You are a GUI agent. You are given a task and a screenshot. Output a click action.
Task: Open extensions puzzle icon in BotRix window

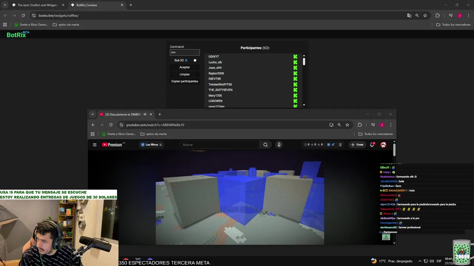[x=437, y=16]
